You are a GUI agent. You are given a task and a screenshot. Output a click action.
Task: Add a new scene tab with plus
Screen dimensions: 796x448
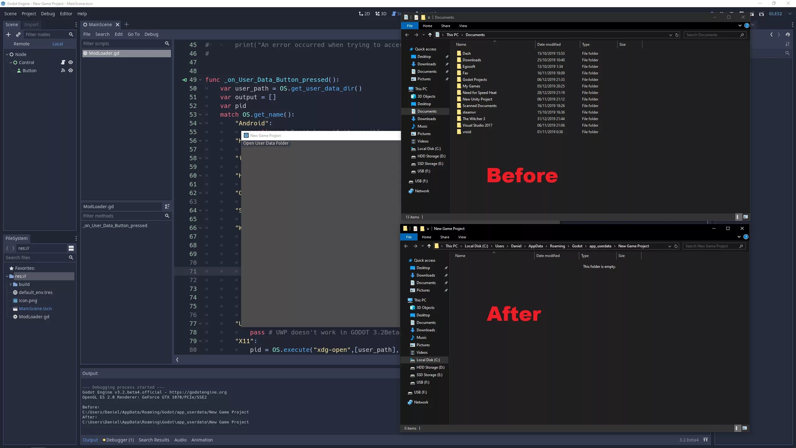pos(127,25)
